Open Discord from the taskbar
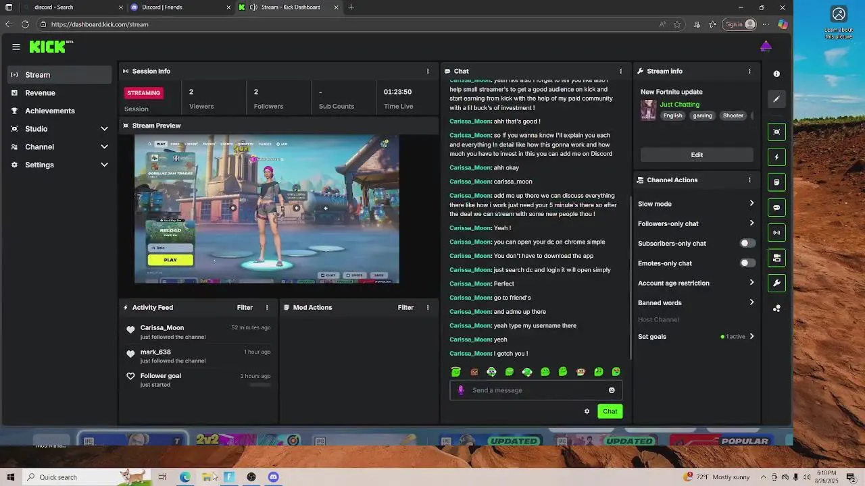The width and height of the screenshot is (865, 486). point(273,477)
